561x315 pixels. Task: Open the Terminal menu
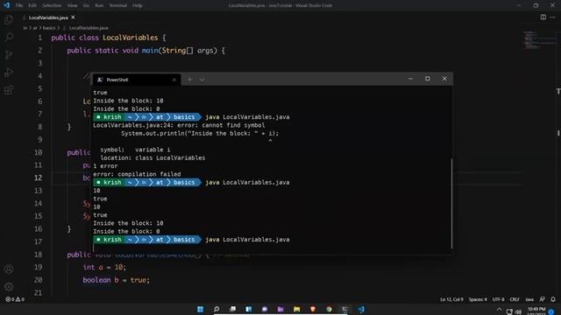[x=118, y=5]
